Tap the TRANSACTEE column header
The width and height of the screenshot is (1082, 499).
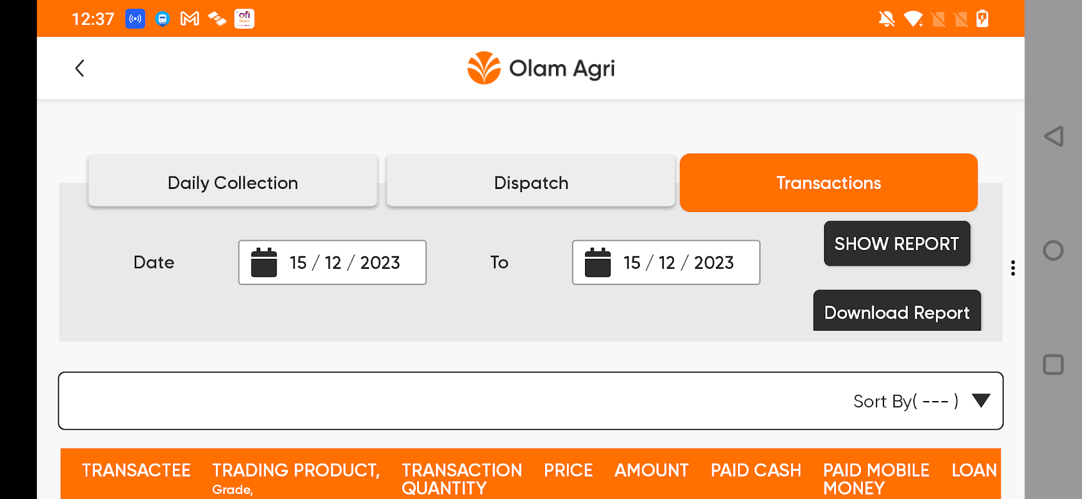[x=136, y=470]
